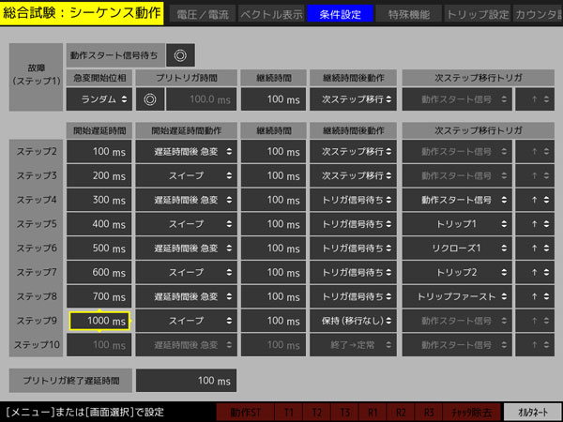This screenshot has height=422, width=563.
Task: Select the 総合試験:シーケンス動作 title button
Action: [83, 13]
